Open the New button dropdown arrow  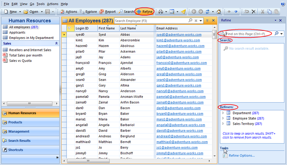tap(20, 12)
